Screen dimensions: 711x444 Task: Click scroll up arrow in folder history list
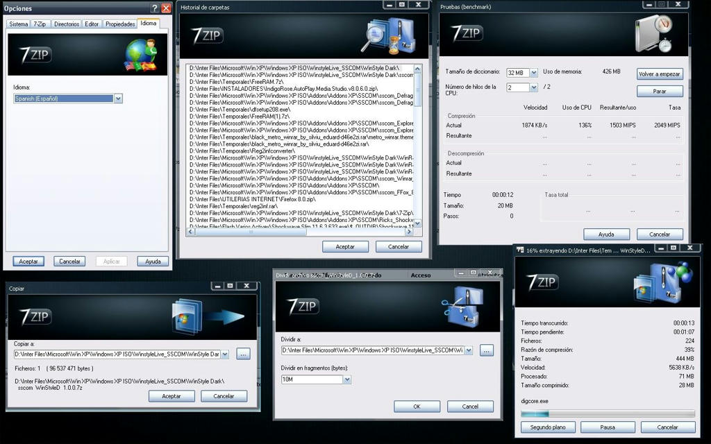pos(417,69)
